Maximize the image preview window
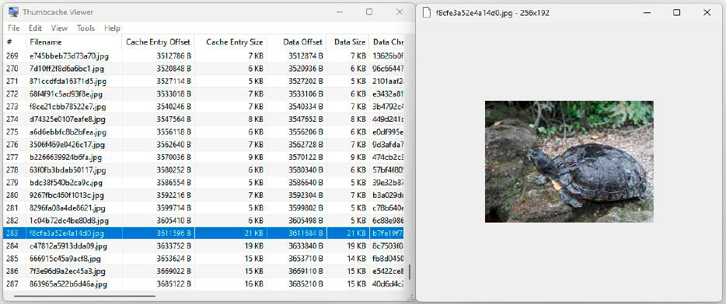Screen dimensions: 726x304 676,13
